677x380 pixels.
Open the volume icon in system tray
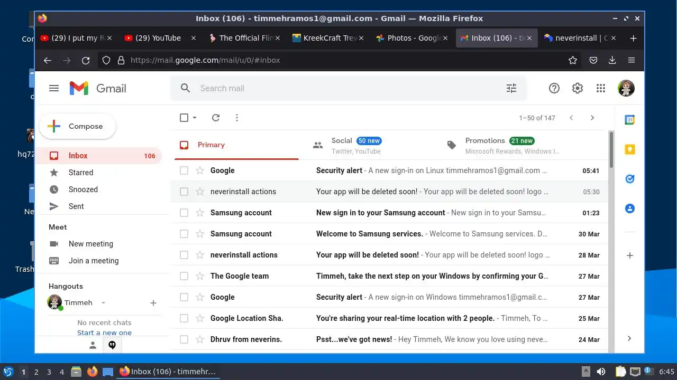tap(601, 372)
